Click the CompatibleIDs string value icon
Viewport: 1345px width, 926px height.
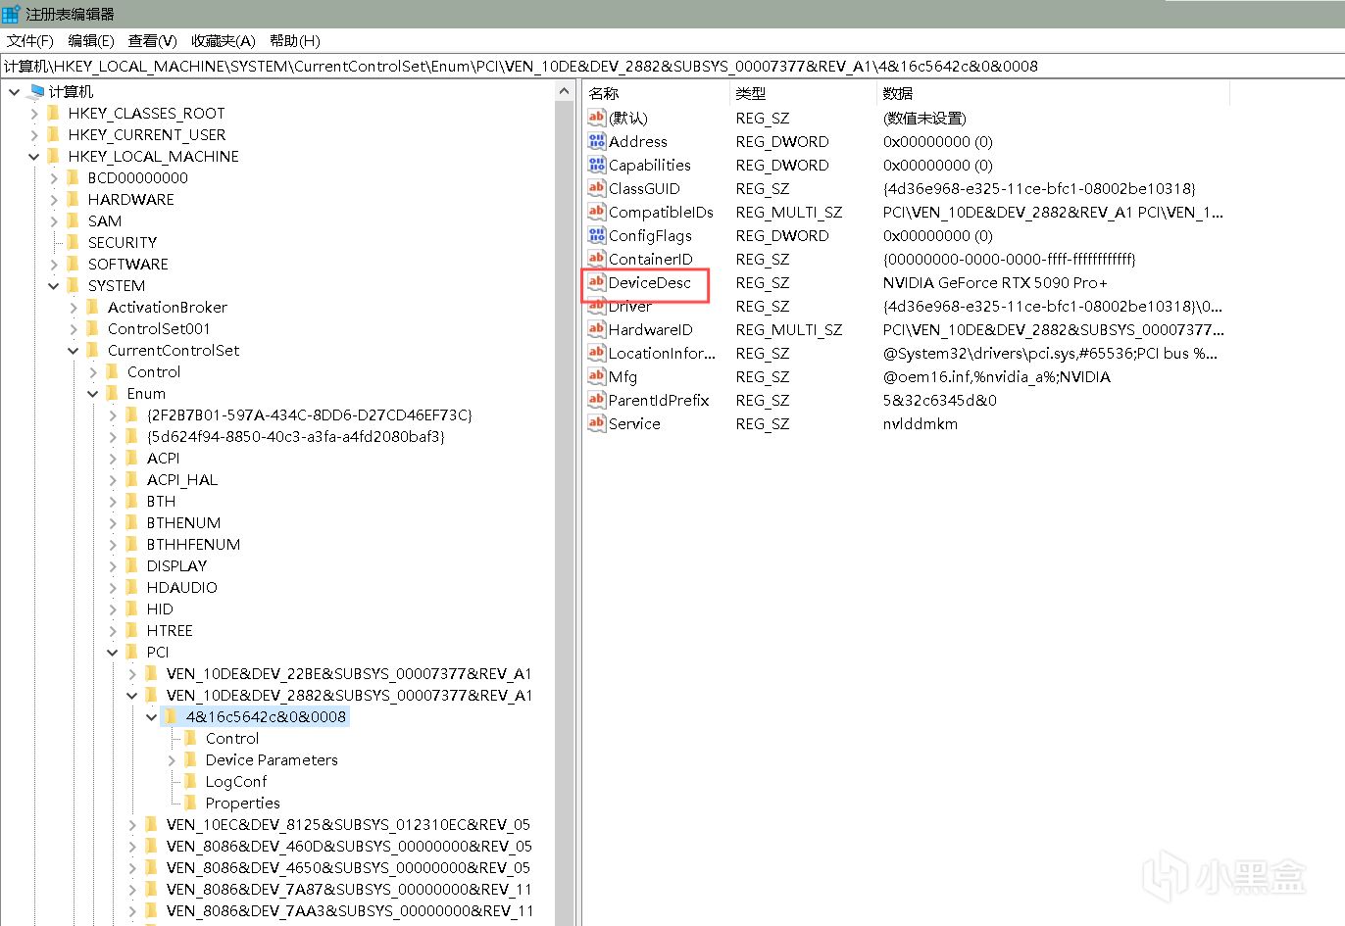click(596, 212)
